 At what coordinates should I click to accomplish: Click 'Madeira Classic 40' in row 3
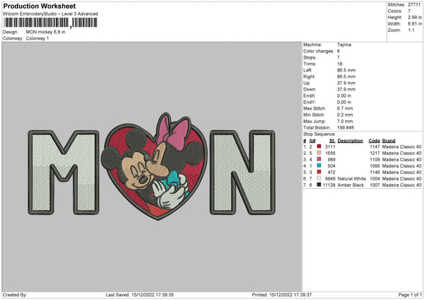click(402, 159)
